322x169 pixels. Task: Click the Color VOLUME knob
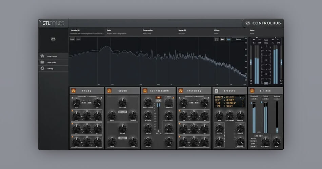(123, 102)
